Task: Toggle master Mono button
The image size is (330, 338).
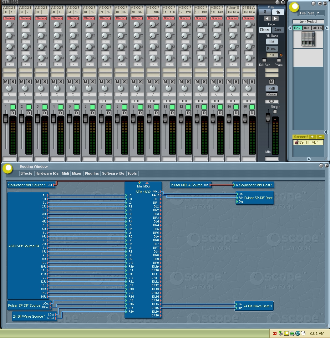Action: [x=272, y=94]
